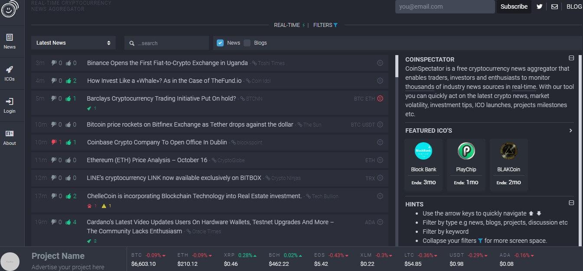Click smiley reaction on Bitfinex Tether row
583x271 pixels.
point(380,124)
